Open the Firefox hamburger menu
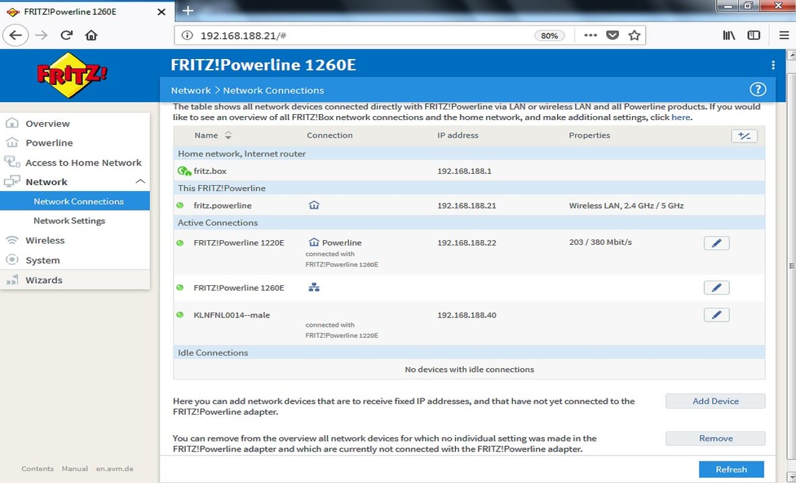The width and height of the screenshot is (796, 483). tap(784, 36)
